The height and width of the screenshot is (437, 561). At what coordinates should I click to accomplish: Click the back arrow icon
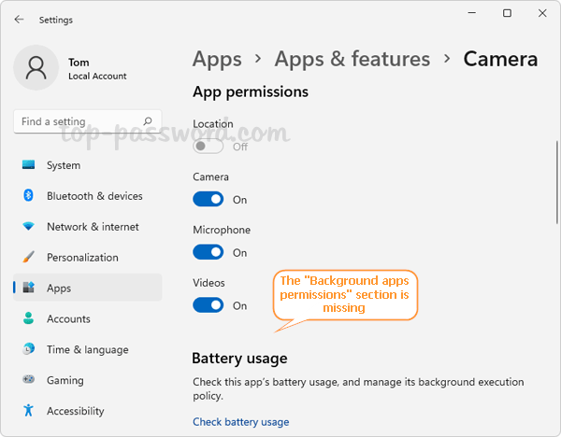coord(20,19)
